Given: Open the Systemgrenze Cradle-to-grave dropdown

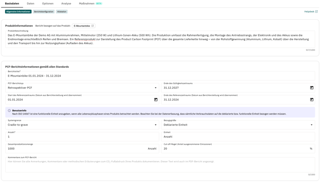Looking at the screenshot, I should 82,125.
